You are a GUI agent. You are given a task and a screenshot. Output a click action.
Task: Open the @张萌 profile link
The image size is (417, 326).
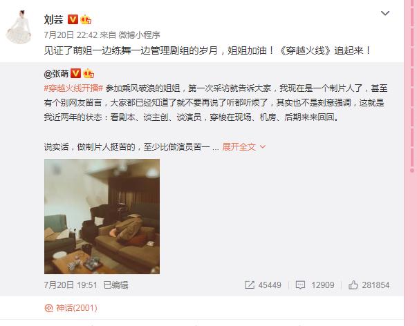point(56,74)
